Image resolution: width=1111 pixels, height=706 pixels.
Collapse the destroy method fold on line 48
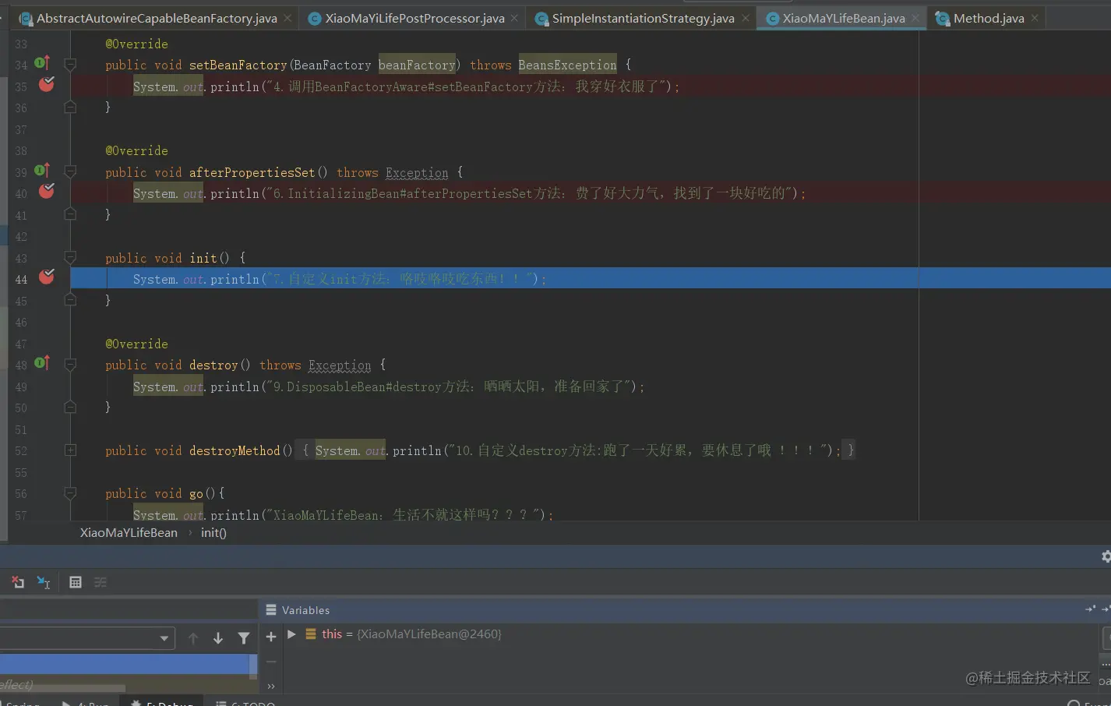[x=70, y=365]
